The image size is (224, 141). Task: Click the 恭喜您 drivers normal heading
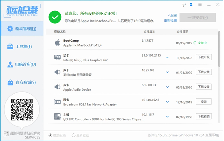point(91,13)
